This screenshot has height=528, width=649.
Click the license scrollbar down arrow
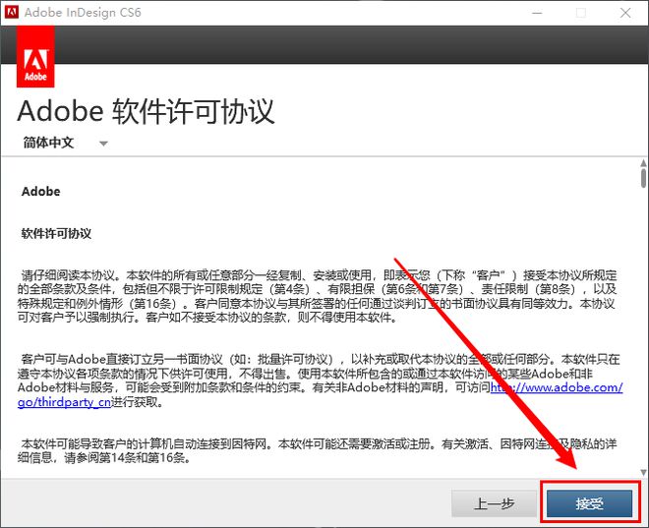click(643, 472)
